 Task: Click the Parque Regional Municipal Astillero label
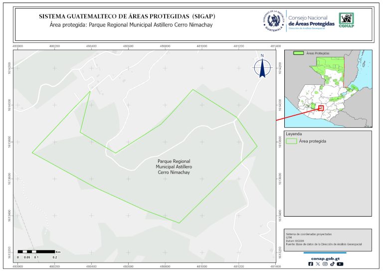pos(174,167)
